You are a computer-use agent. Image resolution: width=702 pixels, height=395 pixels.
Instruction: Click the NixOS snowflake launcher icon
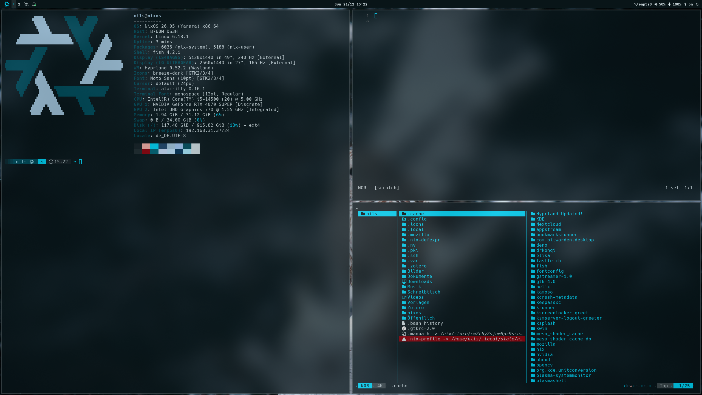pyautogui.click(x=7, y=4)
